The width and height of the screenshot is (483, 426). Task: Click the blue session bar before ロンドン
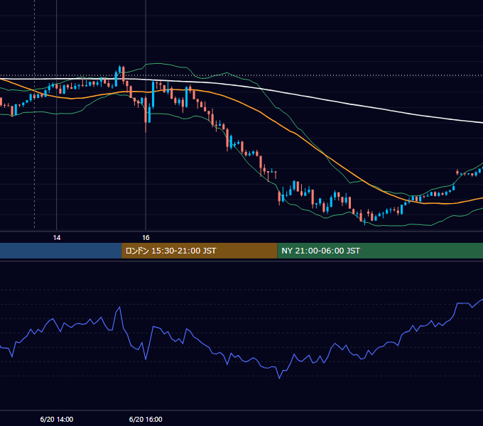[x=60, y=251]
